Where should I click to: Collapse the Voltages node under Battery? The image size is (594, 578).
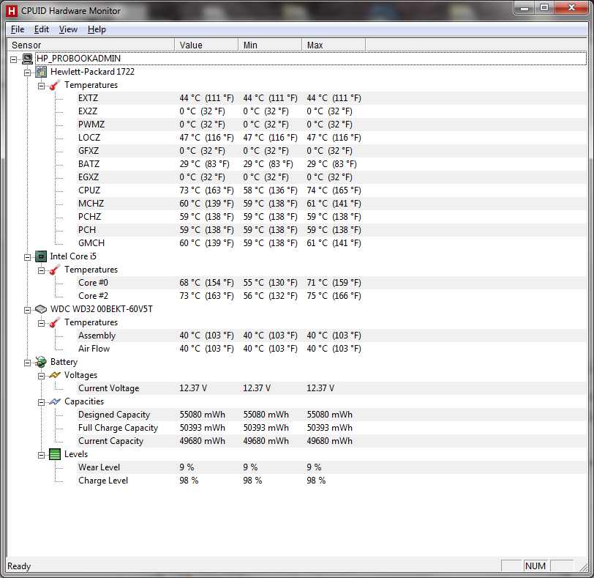point(41,376)
